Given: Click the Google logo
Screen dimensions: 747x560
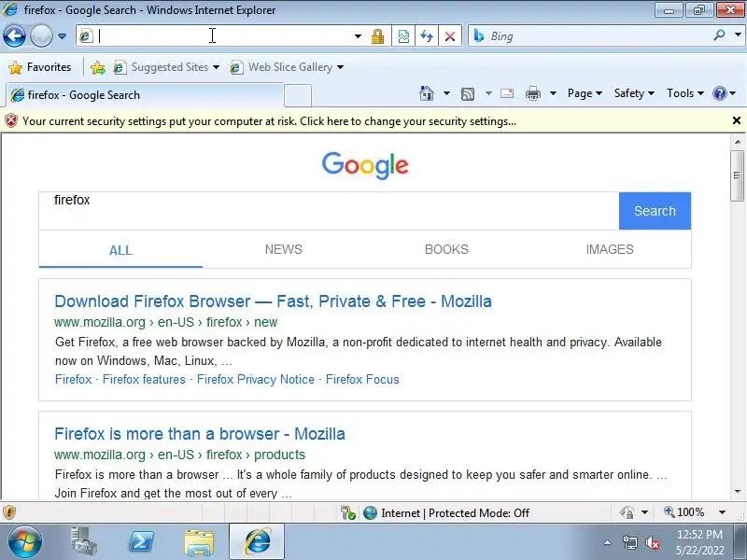Looking at the screenshot, I should tap(365, 165).
